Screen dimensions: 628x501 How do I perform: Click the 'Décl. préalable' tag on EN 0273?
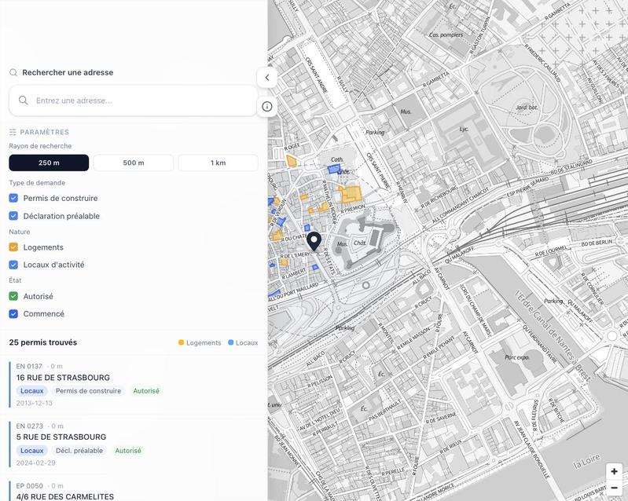(x=79, y=451)
